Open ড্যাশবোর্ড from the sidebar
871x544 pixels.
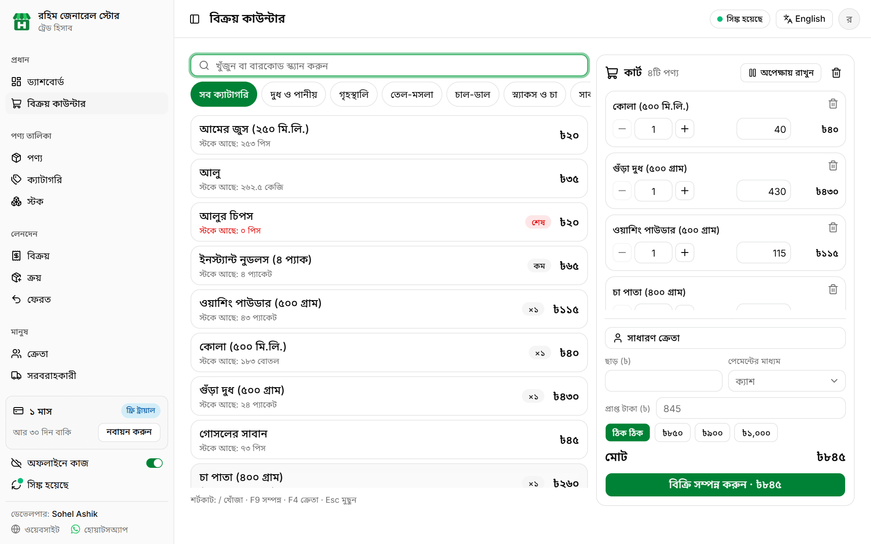pyautogui.click(x=87, y=82)
